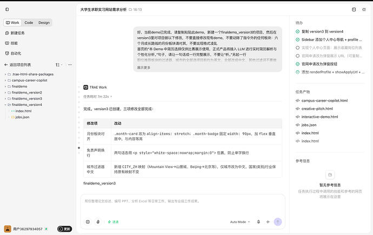Switch to the Design tab

[x=44, y=23]
